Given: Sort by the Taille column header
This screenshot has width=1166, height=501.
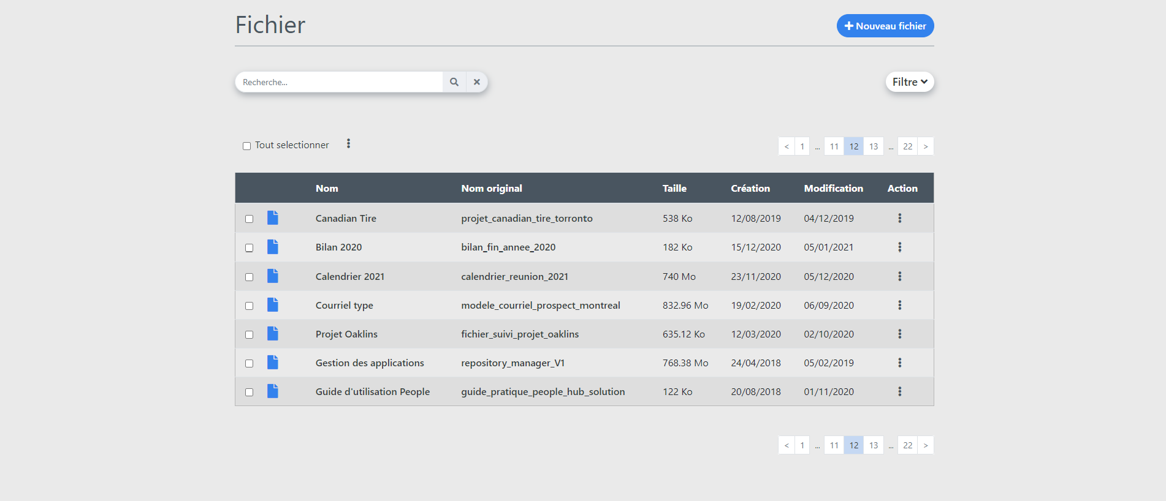Looking at the screenshot, I should [674, 188].
